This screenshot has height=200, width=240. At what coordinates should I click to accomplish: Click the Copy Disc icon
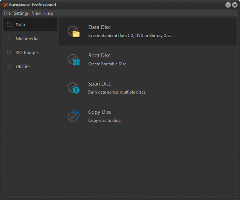point(74,116)
